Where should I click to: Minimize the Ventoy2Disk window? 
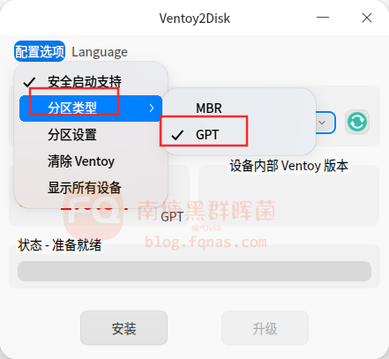point(323,18)
